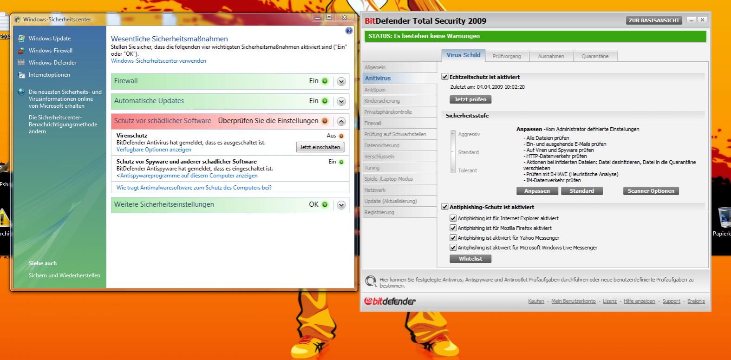Select AntiSpam in BitDefender sidebar
731x360 pixels.
point(399,90)
